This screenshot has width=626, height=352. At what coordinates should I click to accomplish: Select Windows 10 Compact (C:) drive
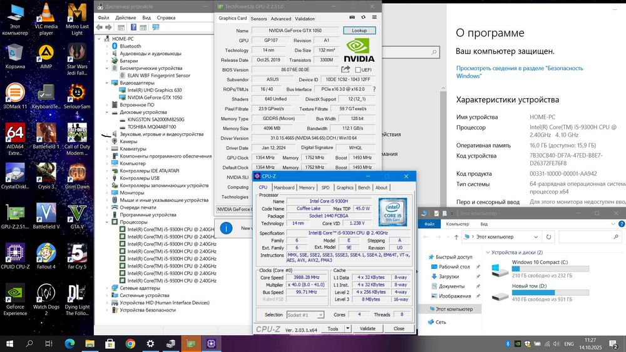pos(540,269)
